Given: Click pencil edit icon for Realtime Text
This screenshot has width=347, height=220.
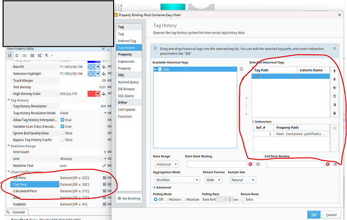Looking at the screenshot, I should click(104, 165).
